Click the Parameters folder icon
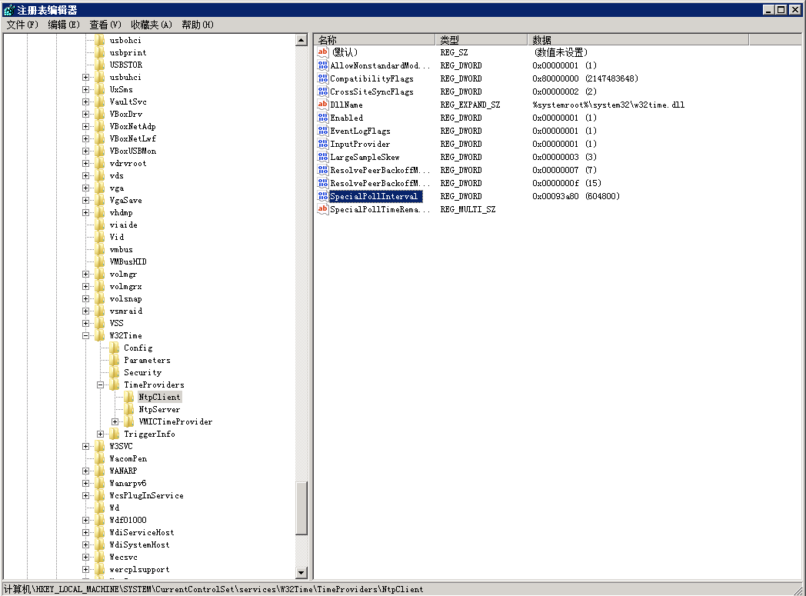The height and width of the screenshot is (596, 806). pos(115,360)
